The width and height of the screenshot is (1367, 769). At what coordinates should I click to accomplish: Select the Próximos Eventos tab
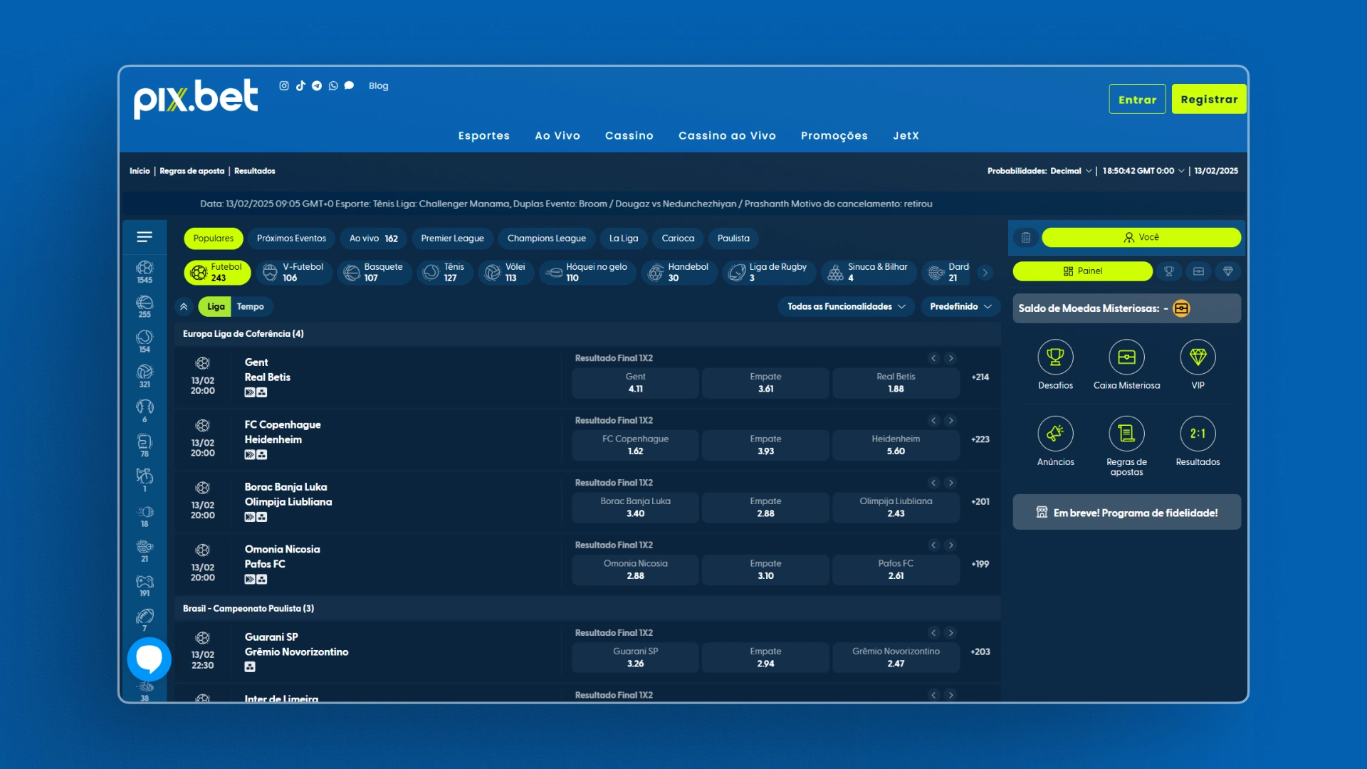[x=291, y=239]
